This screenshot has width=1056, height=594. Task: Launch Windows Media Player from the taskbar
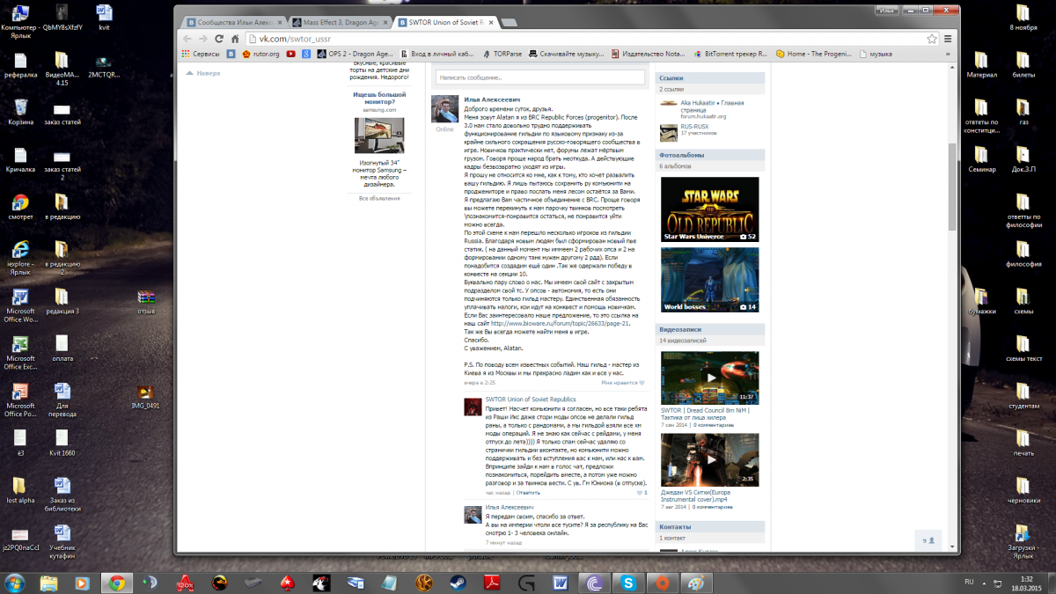(82, 582)
